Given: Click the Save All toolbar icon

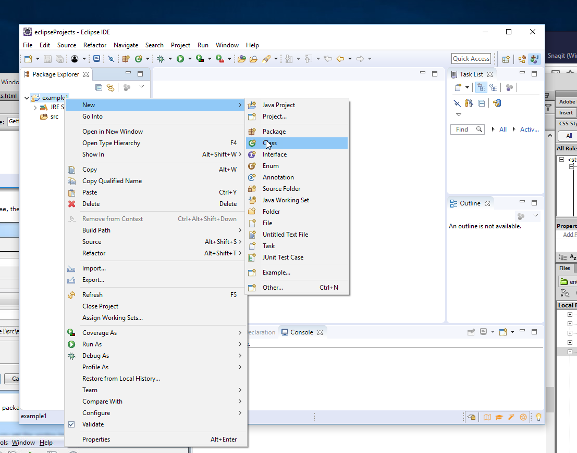Looking at the screenshot, I should (x=59, y=59).
